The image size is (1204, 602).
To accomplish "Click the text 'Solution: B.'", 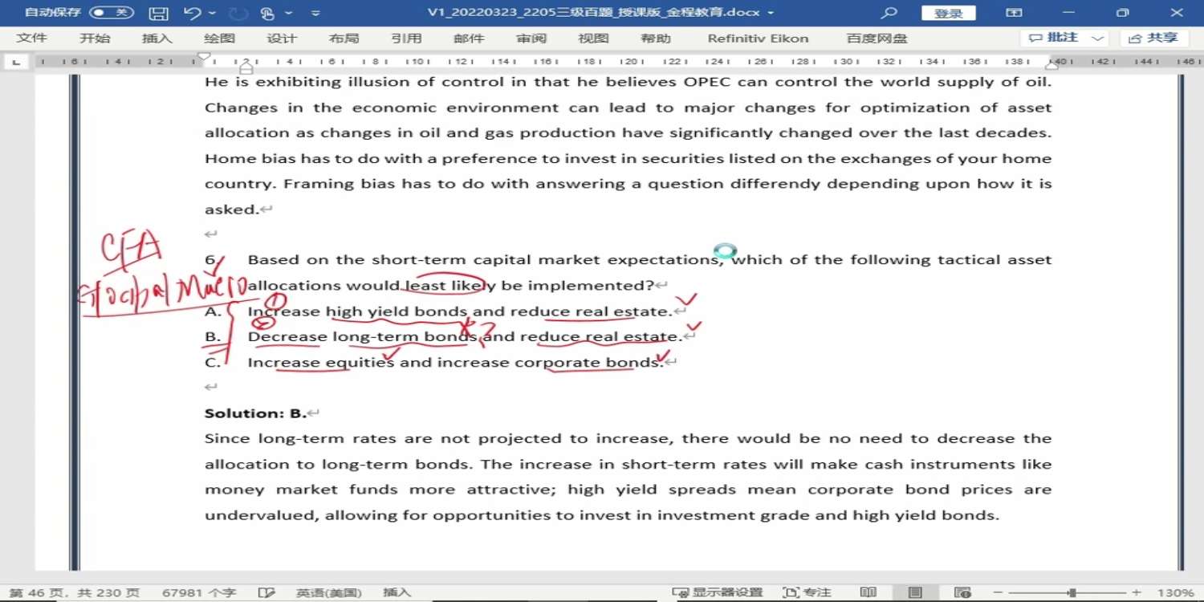I will (256, 413).
